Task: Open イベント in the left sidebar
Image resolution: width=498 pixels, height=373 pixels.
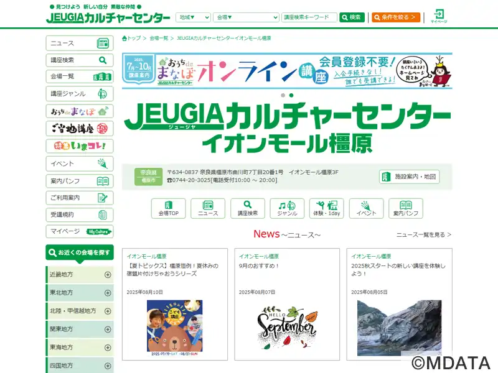Action: pos(80,163)
